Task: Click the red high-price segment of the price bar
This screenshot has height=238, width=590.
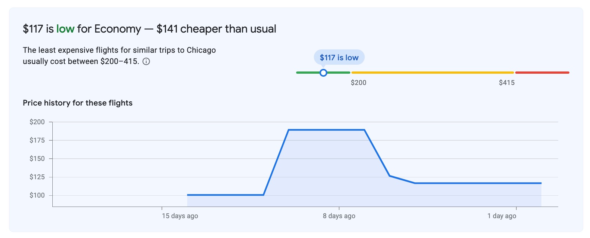Action: [541, 72]
